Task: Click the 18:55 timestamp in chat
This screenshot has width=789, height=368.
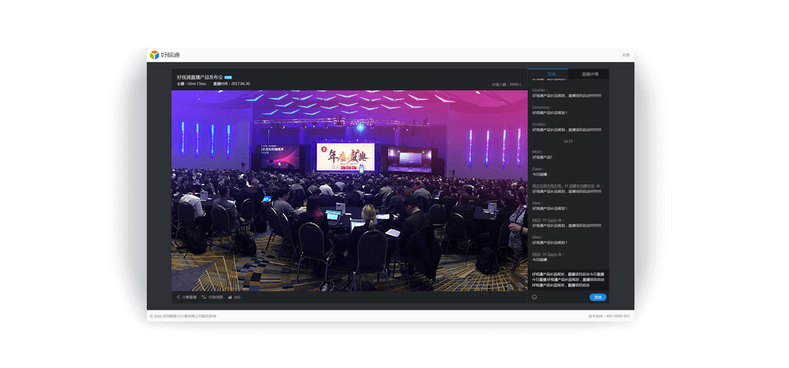Action: tap(568, 141)
